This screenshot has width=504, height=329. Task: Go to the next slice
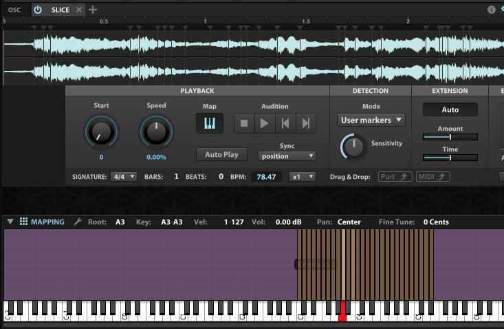point(306,123)
